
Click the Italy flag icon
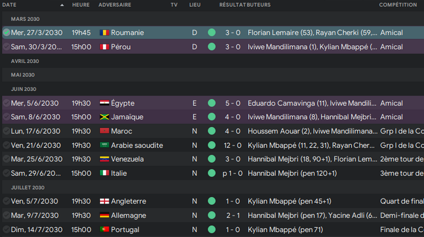104,173
